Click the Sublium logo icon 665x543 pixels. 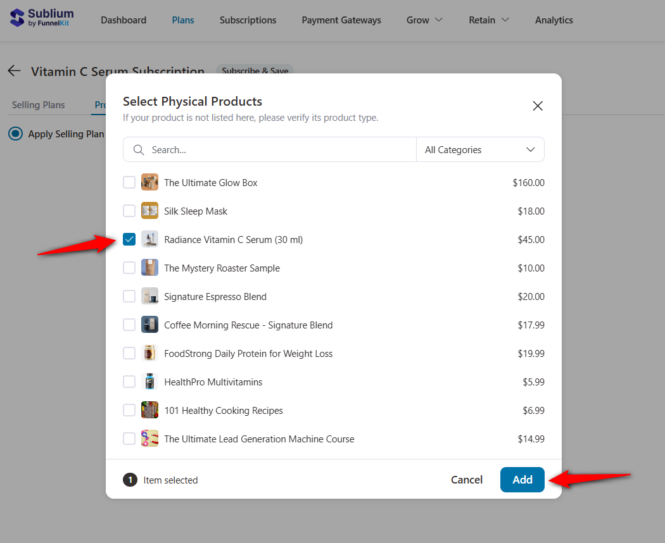[x=18, y=15]
